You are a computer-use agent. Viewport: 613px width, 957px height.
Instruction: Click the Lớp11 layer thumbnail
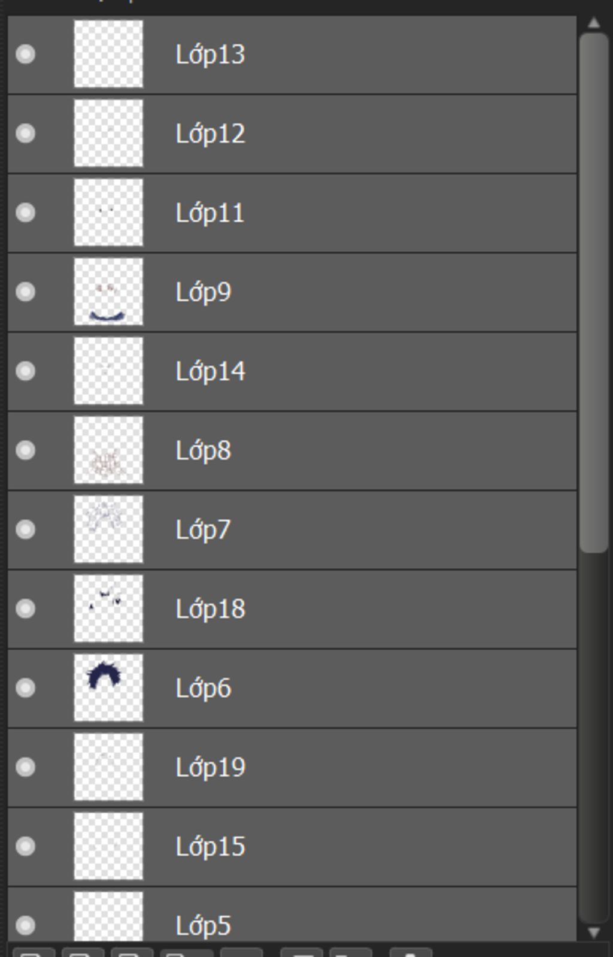click(x=108, y=213)
